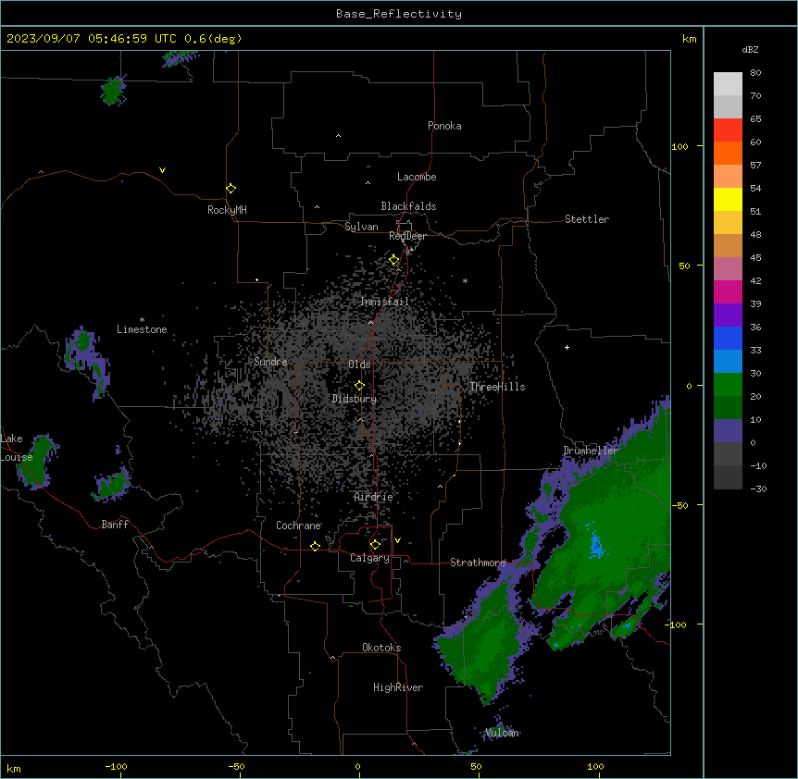Select the Drumheller label
Viewport: 798px width, 779px height.
(591, 451)
